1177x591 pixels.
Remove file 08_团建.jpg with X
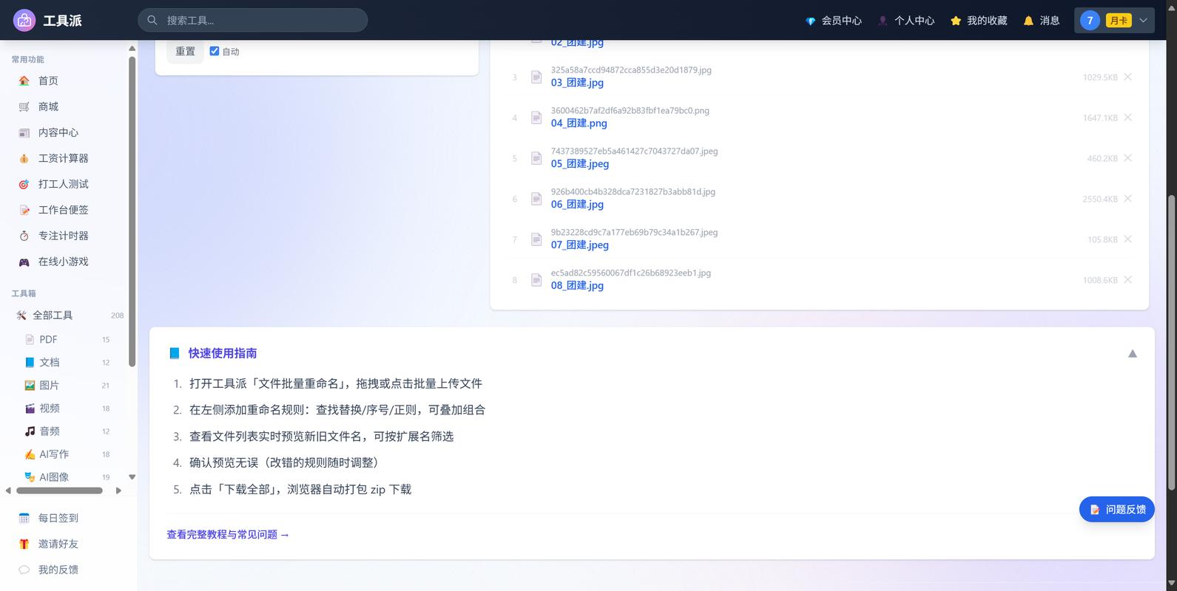[x=1127, y=280]
